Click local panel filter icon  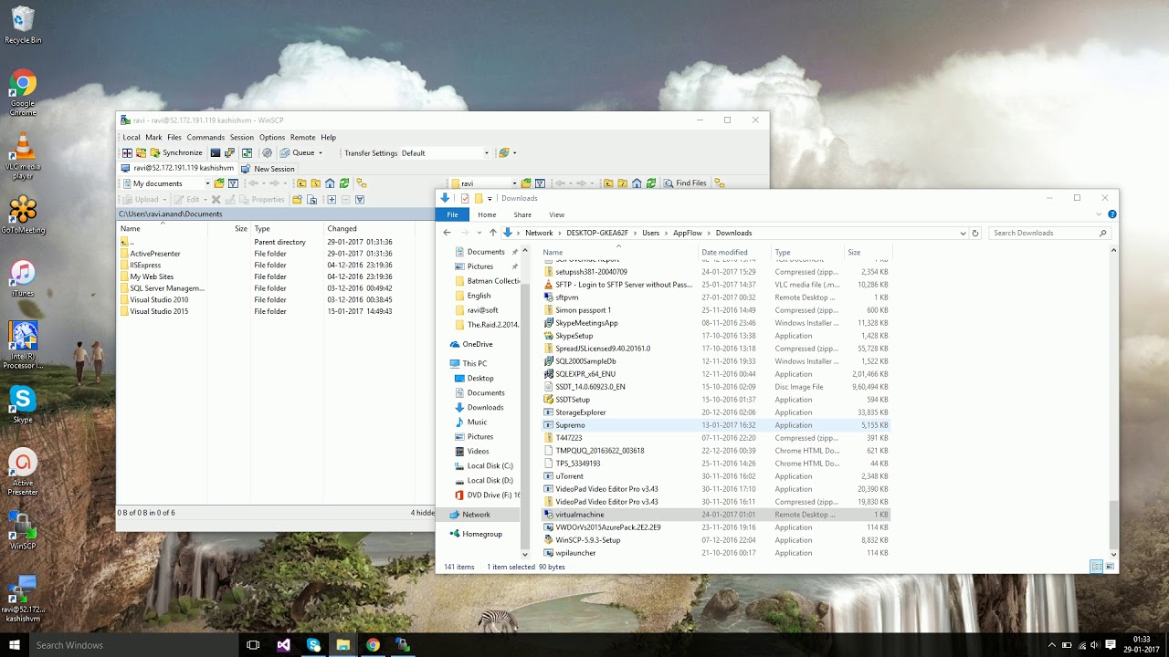[233, 183]
